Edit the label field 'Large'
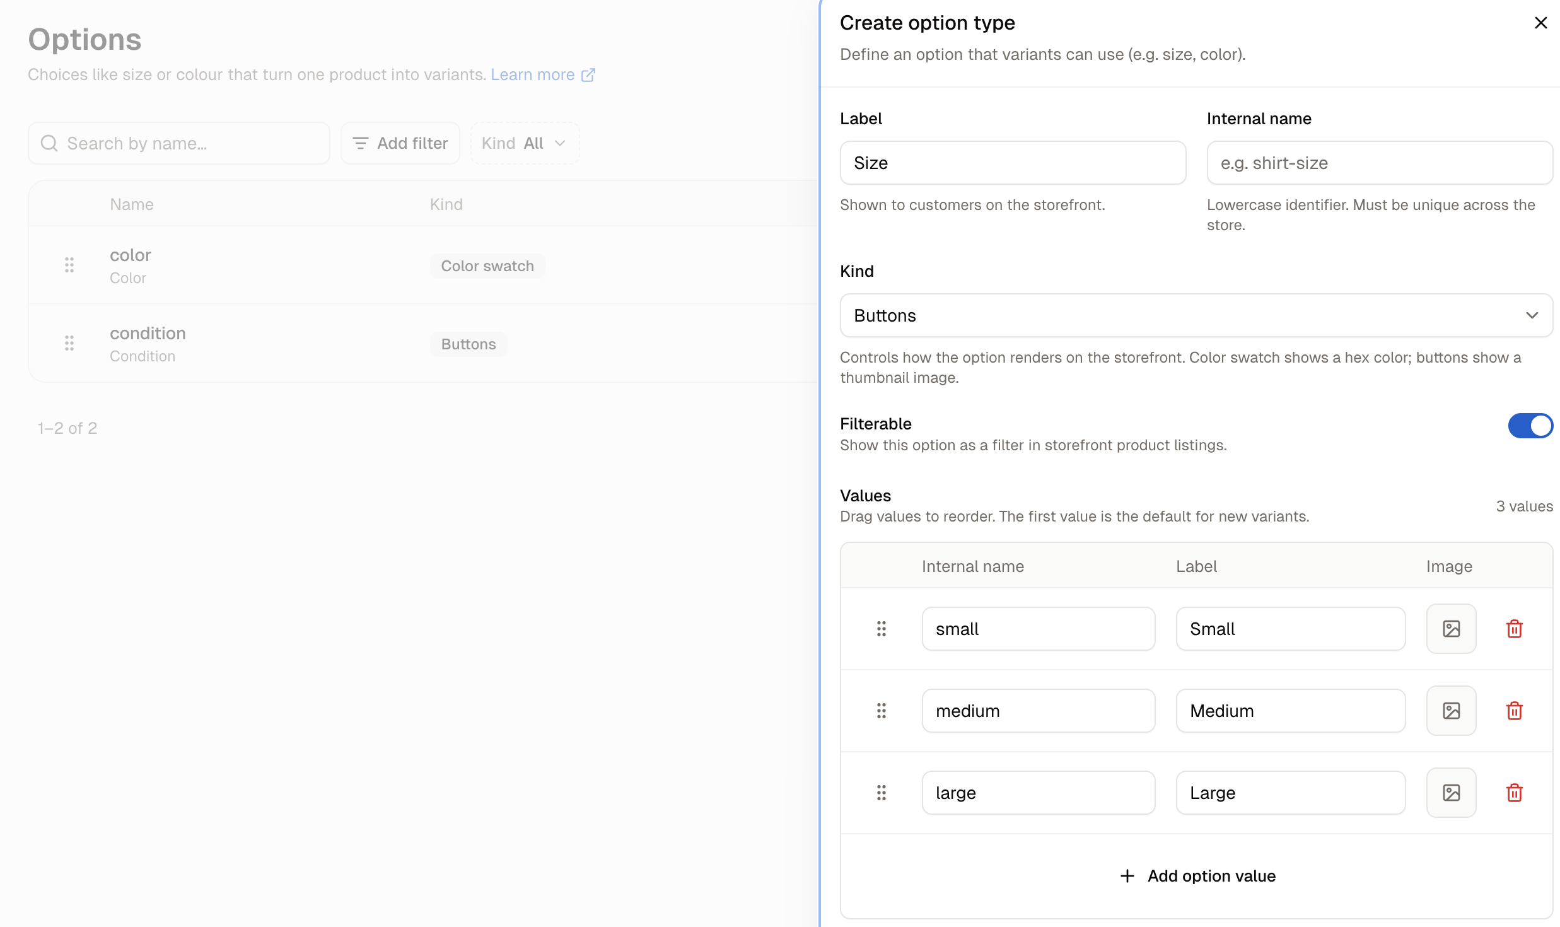Image resolution: width=1560 pixels, height=927 pixels. [x=1291, y=793]
